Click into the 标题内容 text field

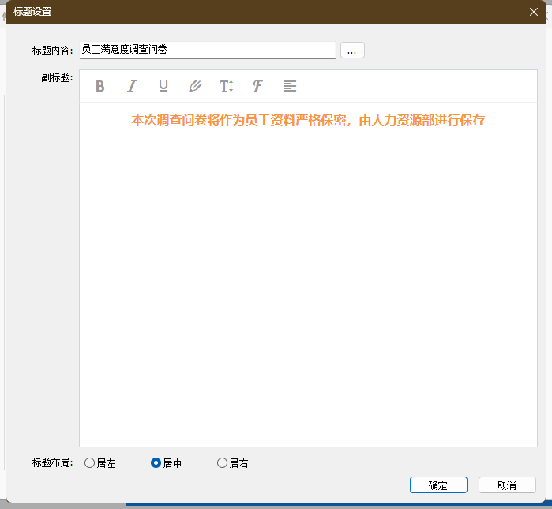click(207, 50)
